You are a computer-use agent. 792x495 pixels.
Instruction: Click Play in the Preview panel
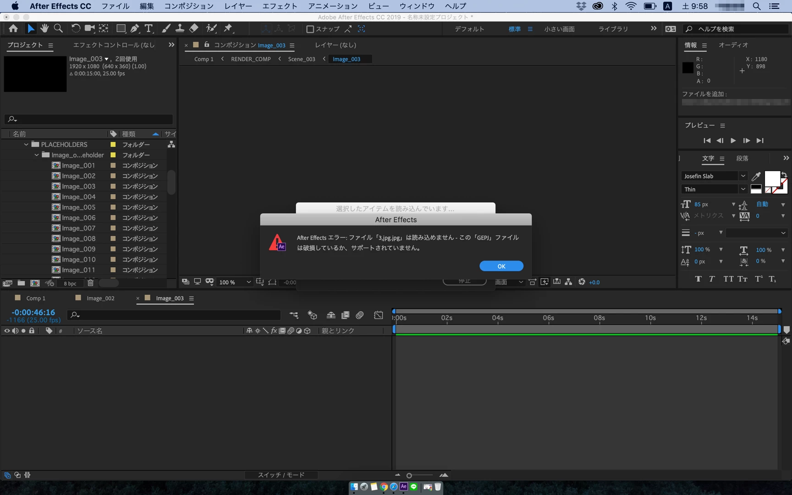(733, 141)
